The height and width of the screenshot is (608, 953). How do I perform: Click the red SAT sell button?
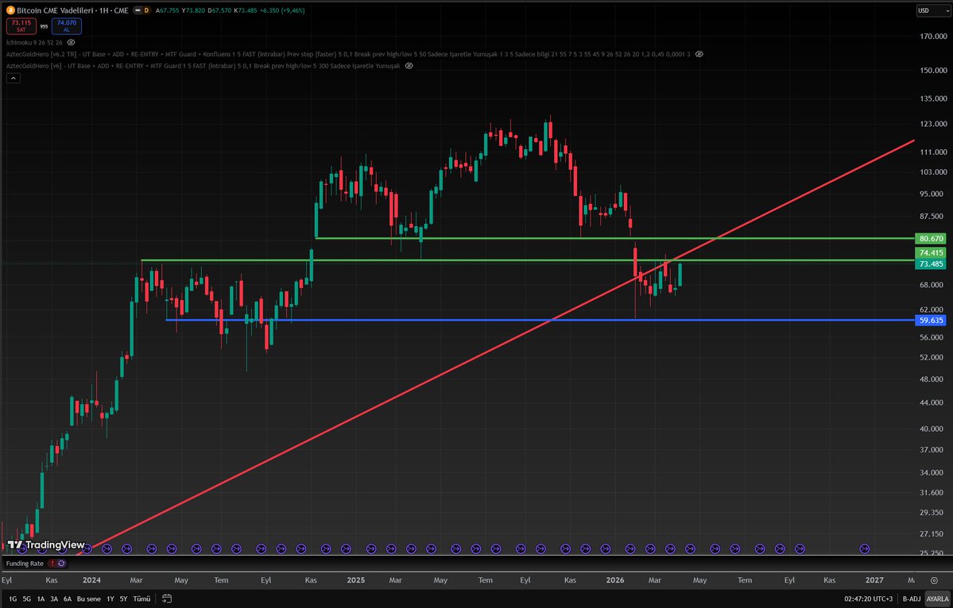point(21,26)
